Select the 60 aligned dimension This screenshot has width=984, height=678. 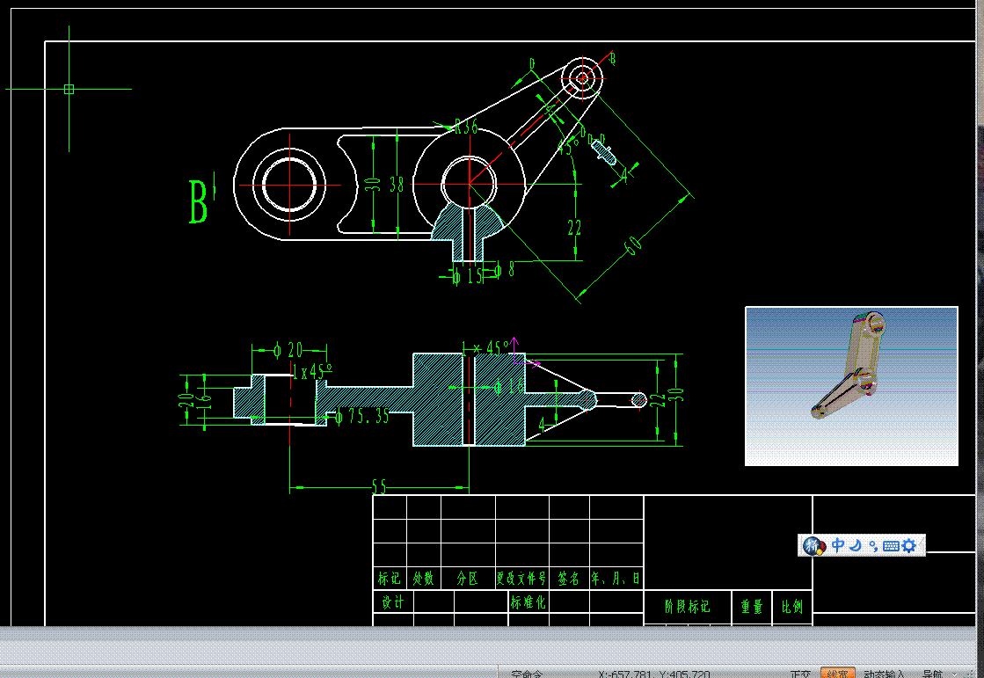[633, 244]
